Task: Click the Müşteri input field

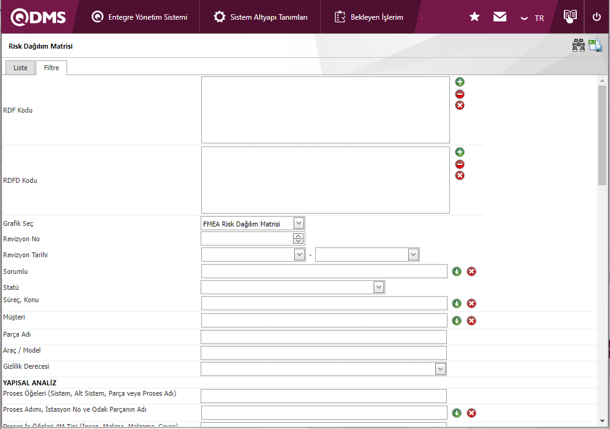Action: pyautogui.click(x=324, y=320)
